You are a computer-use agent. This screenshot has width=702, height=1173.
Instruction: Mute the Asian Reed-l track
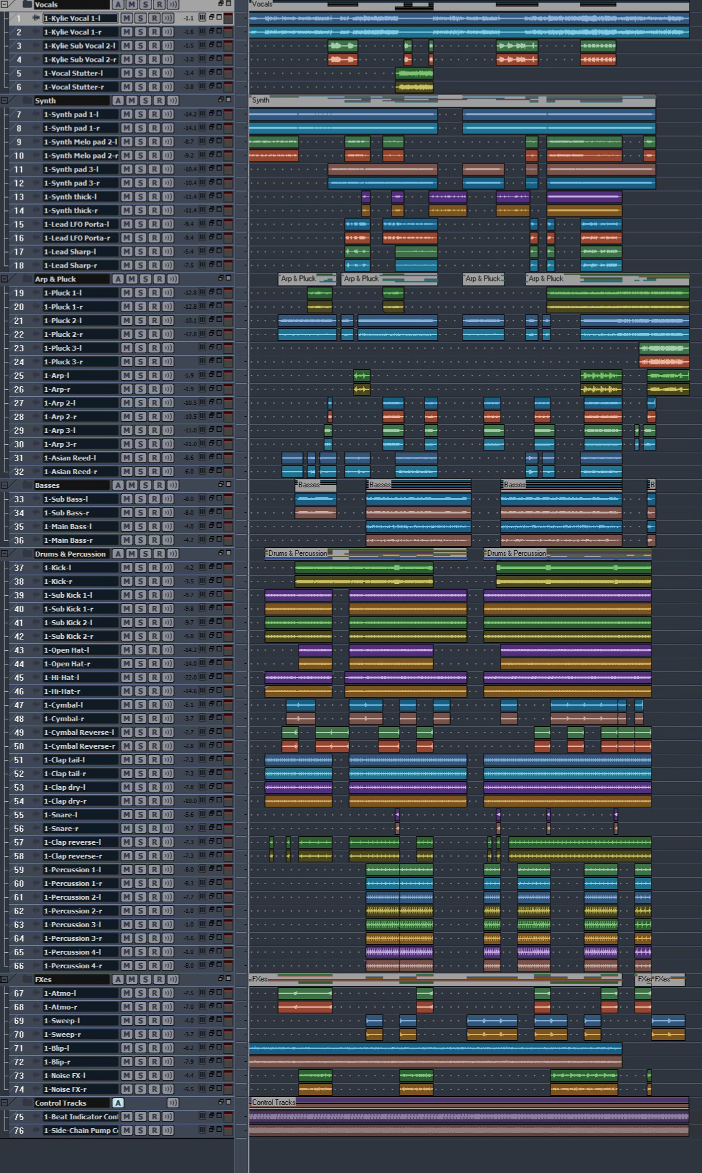(x=127, y=458)
